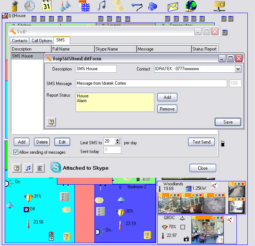
Task: Click the music note button in VoIP window
Action: coord(28,168)
